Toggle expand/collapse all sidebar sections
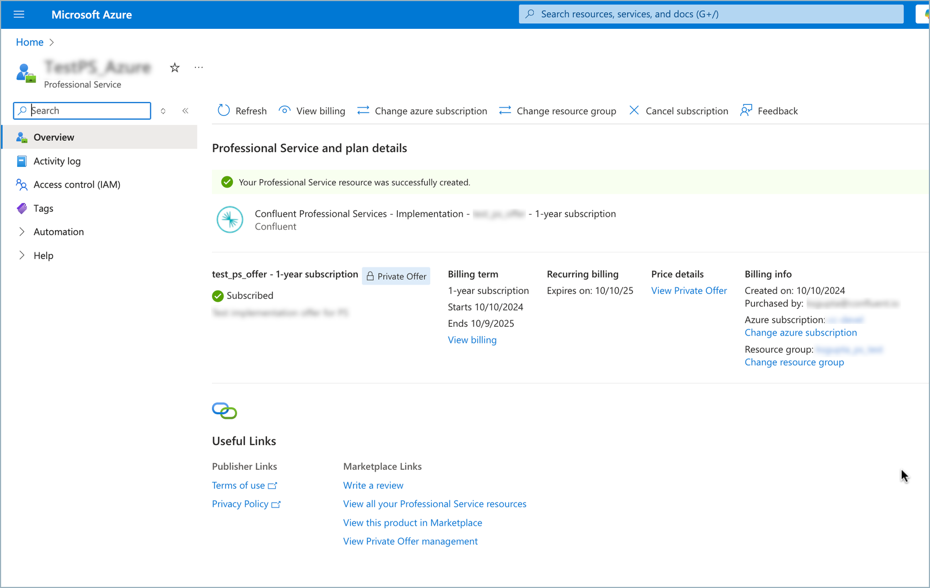This screenshot has width=930, height=588. [163, 111]
